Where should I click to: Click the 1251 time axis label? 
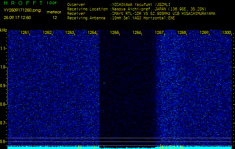tap(25, 32)
